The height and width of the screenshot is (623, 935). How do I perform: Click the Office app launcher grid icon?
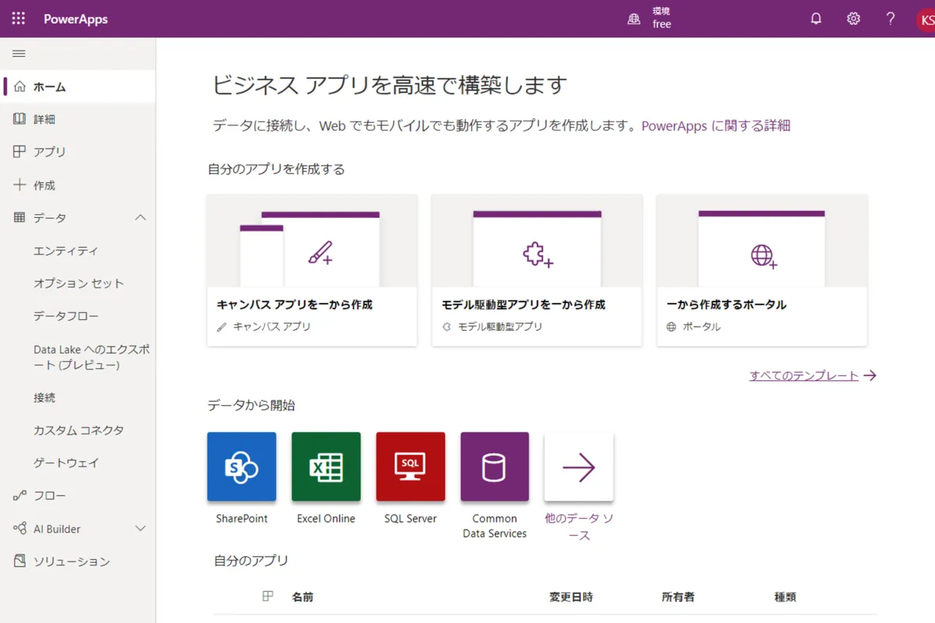(17, 18)
